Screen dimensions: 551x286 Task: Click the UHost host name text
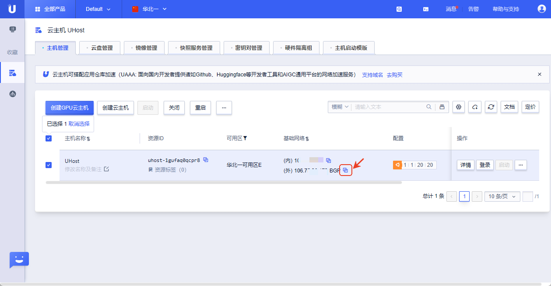72,161
